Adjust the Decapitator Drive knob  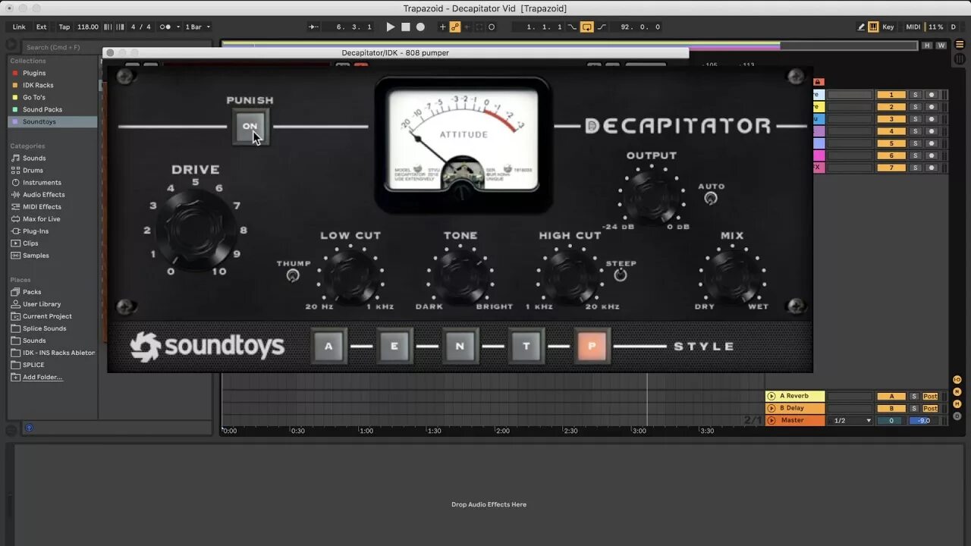[x=195, y=228]
